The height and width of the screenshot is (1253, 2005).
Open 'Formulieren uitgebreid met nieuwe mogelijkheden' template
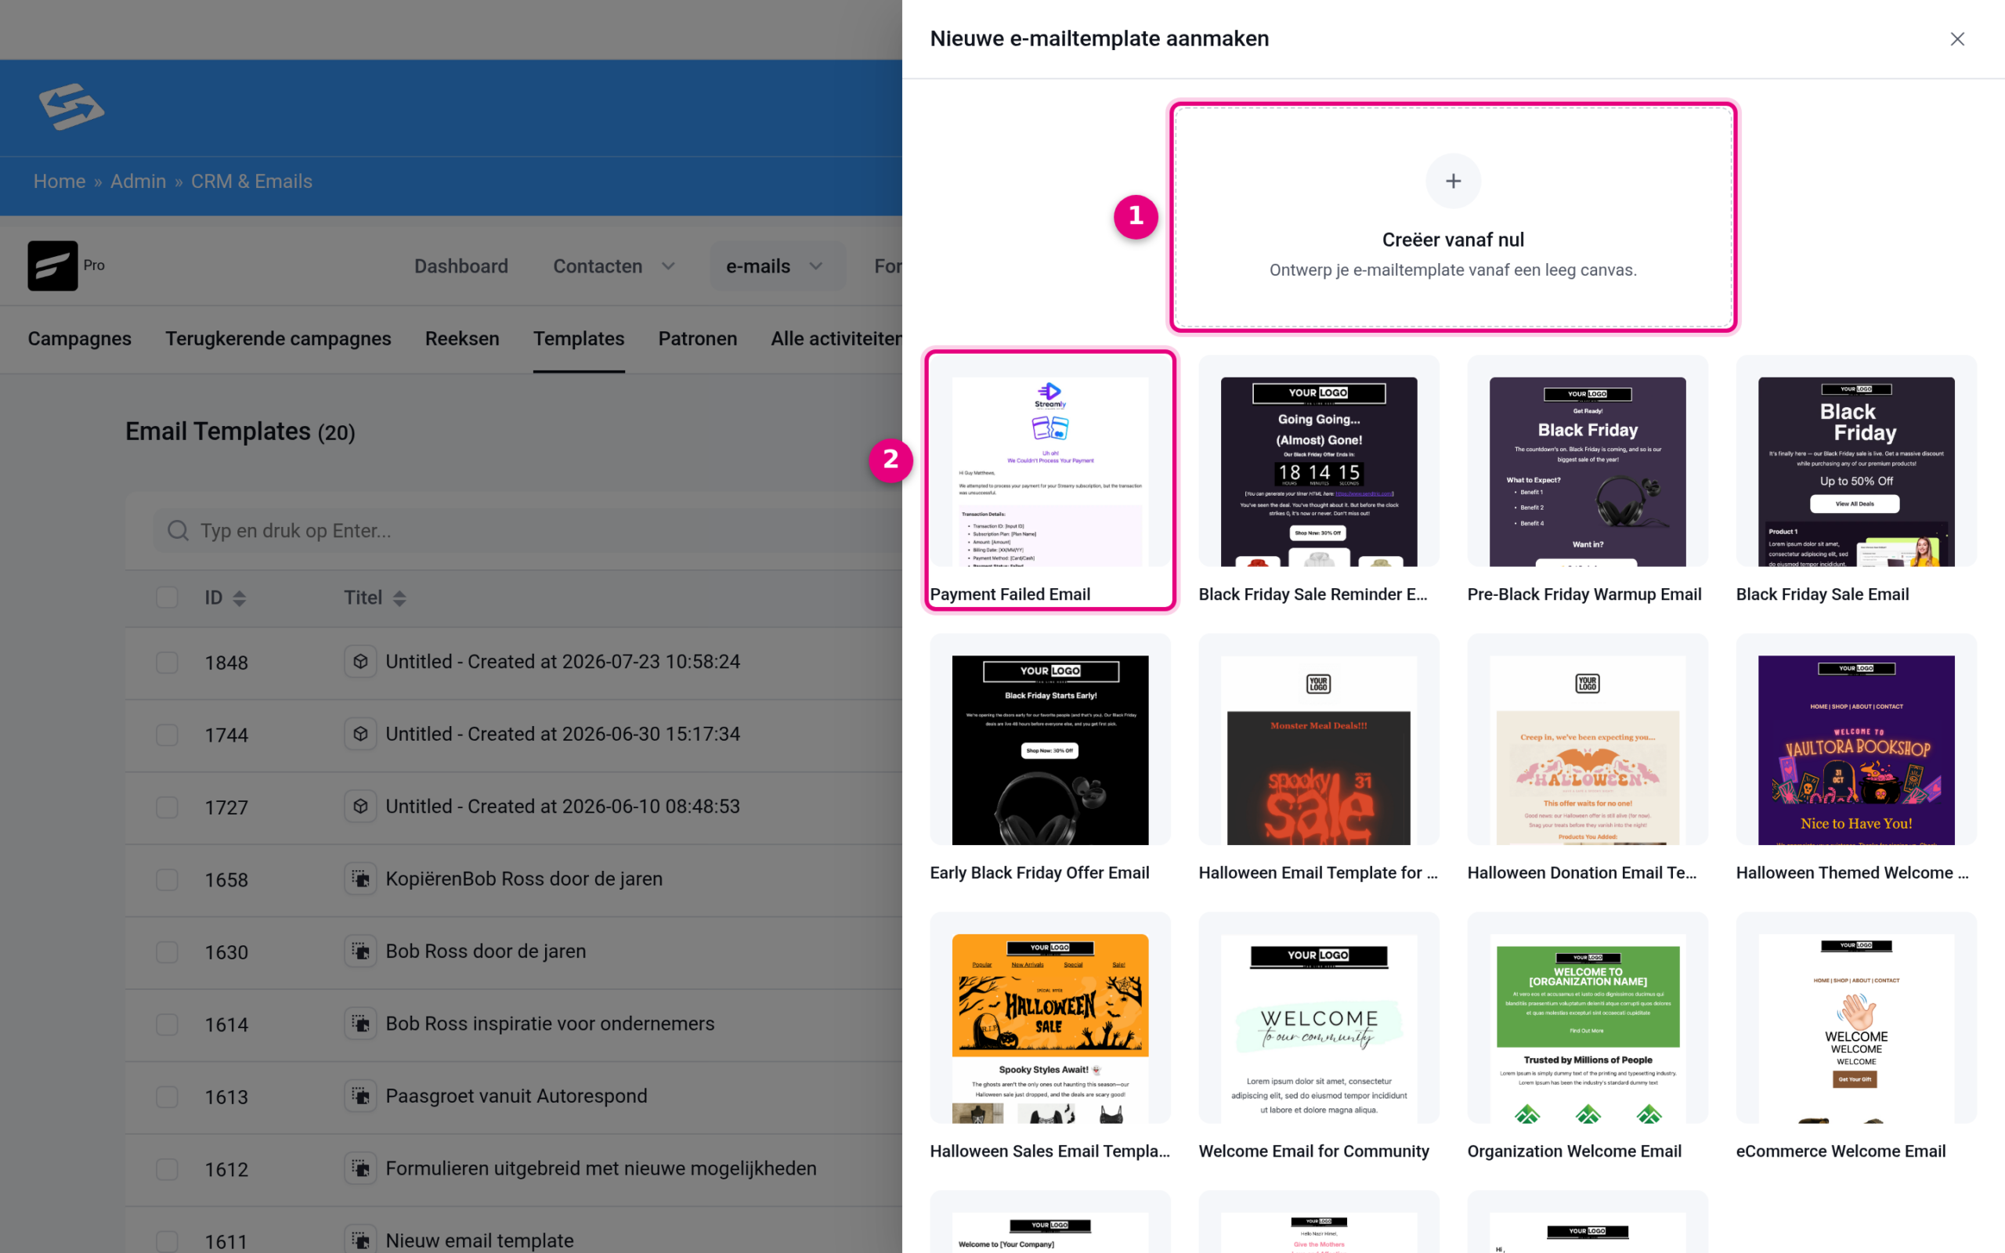pos(601,1168)
